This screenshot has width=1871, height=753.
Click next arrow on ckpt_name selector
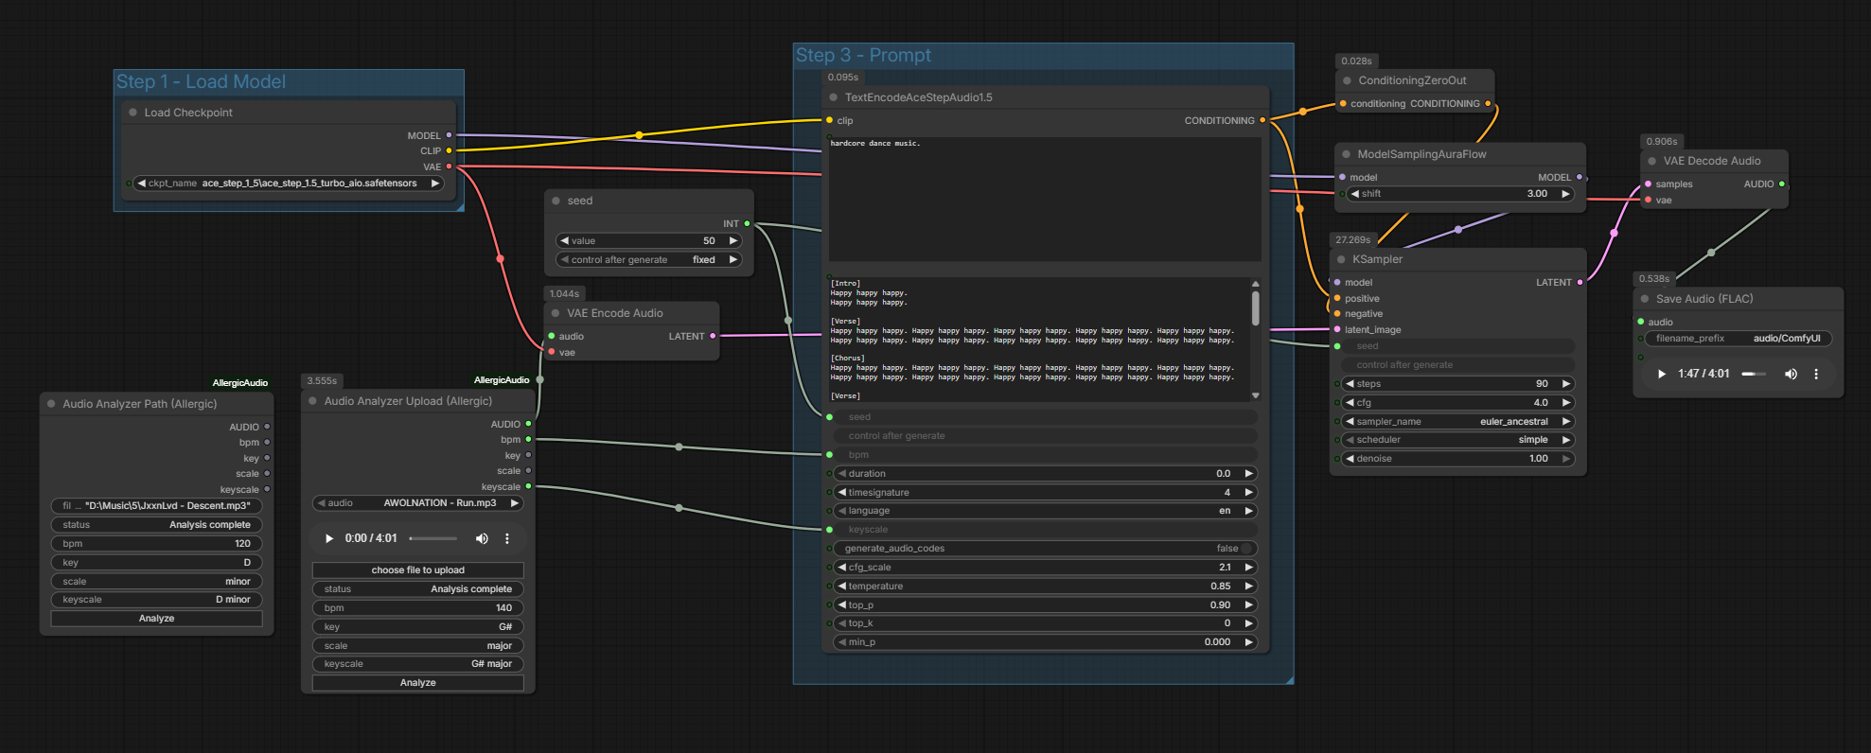[x=435, y=184]
